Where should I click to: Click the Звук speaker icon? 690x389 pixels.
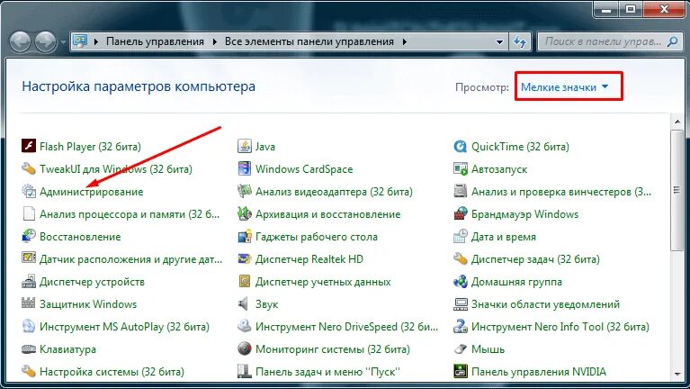[244, 304]
